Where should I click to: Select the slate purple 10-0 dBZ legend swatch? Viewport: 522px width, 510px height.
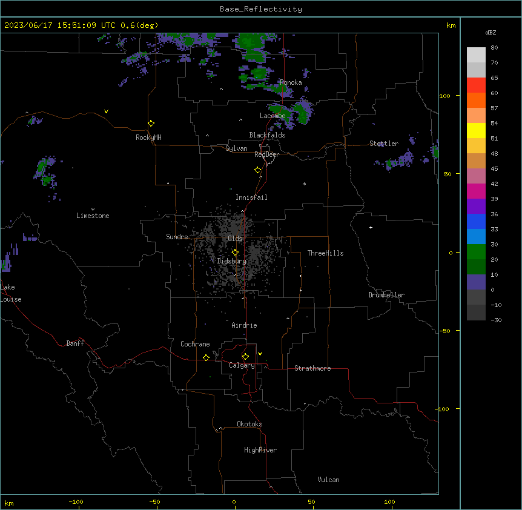click(x=476, y=282)
